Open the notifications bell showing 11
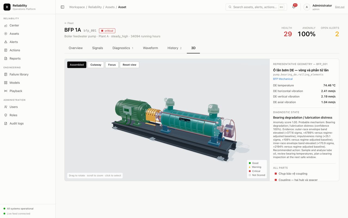Screen dimensions: 348x218 tap(294, 7)
